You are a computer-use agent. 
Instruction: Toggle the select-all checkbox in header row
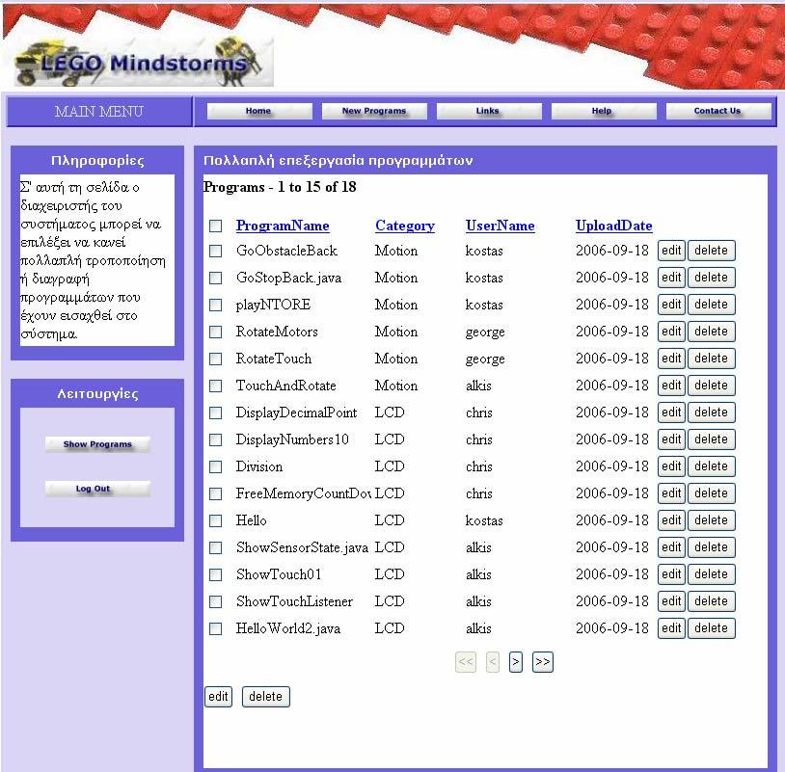[215, 226]
